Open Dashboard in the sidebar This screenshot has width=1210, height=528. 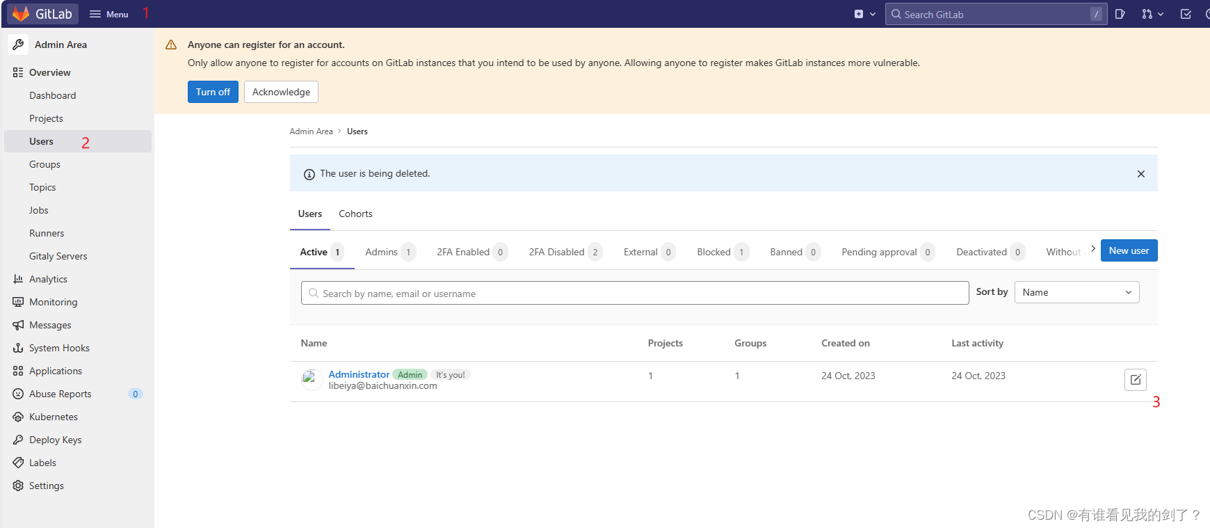[53, 95]
